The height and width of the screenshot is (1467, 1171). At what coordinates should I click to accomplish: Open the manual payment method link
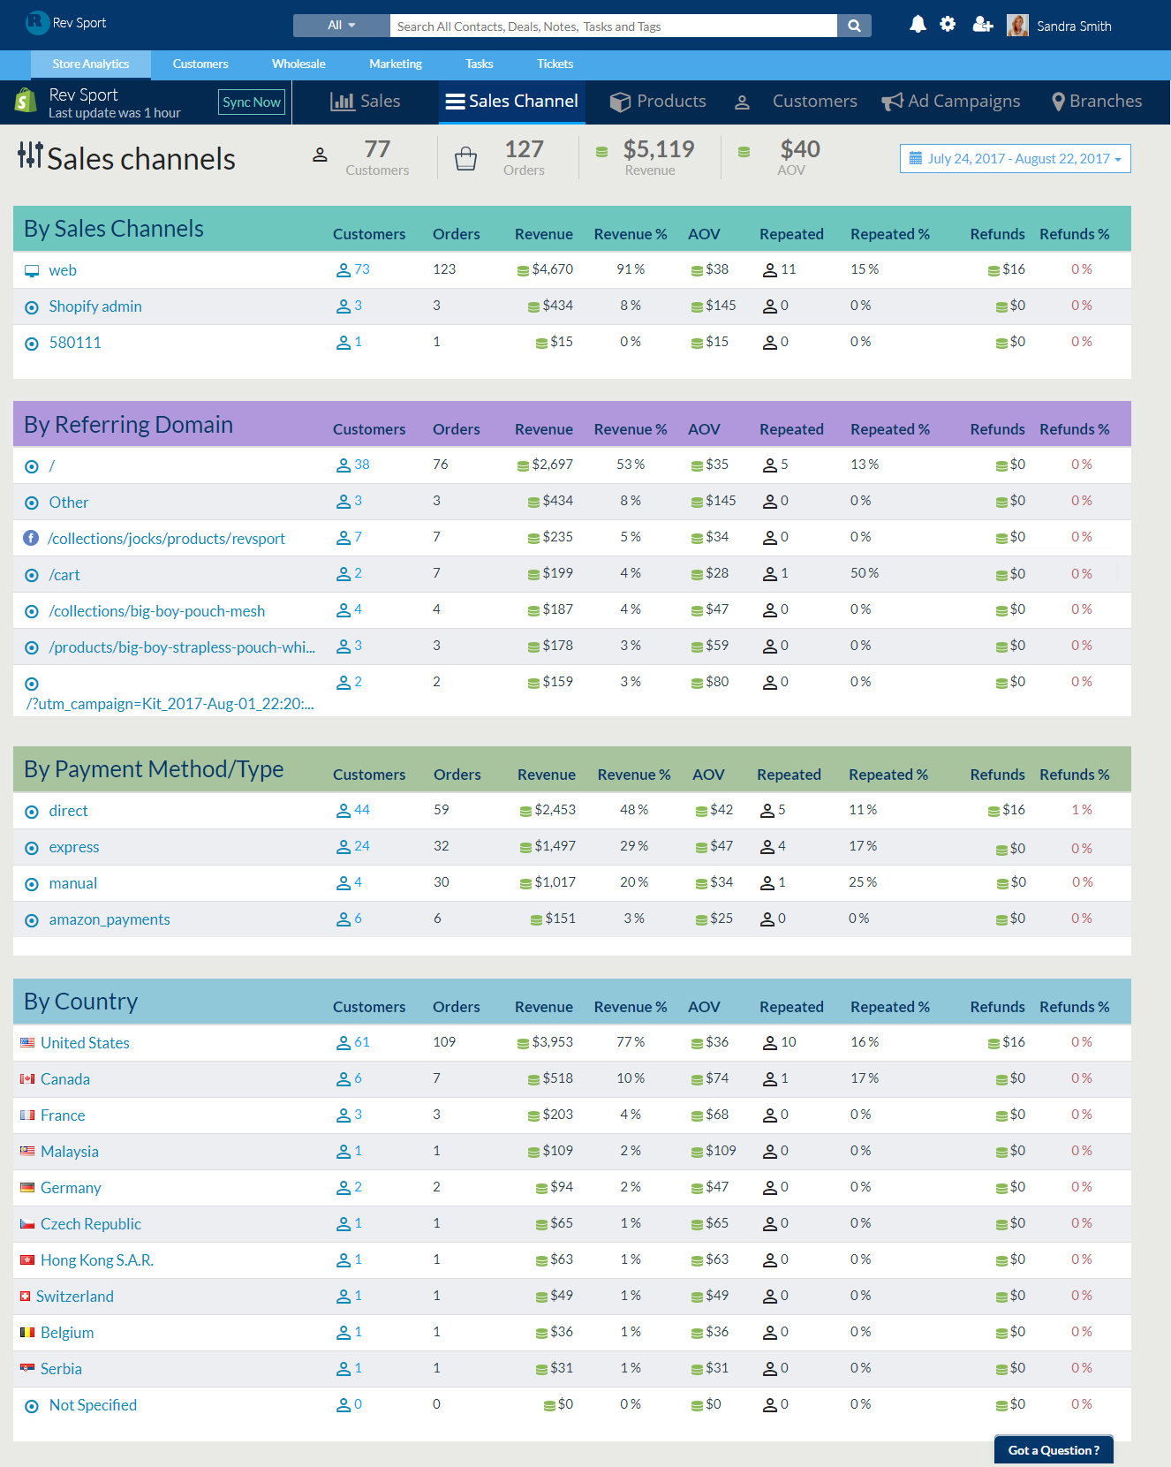73,883
